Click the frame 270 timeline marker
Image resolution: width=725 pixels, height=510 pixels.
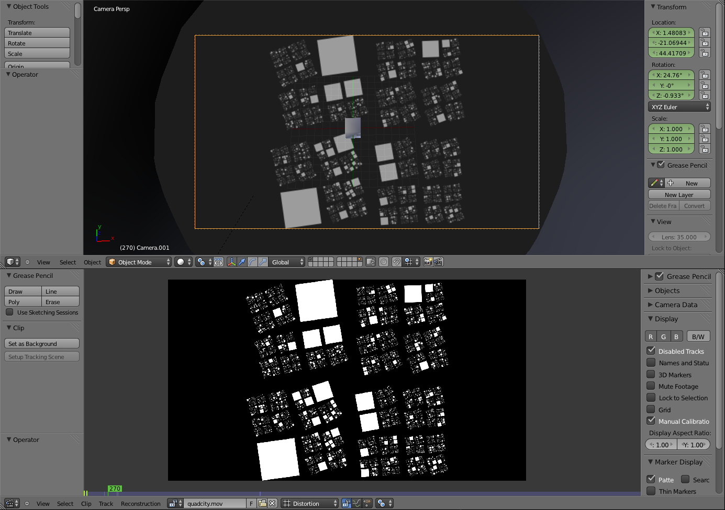click(x=115, y=489)
